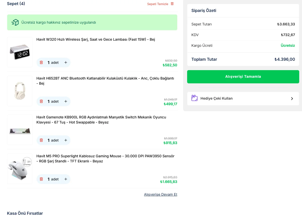Click the Alışverişi Tamamla button
This screenshot has width=302, height=216.
click(x=243, y=76)
